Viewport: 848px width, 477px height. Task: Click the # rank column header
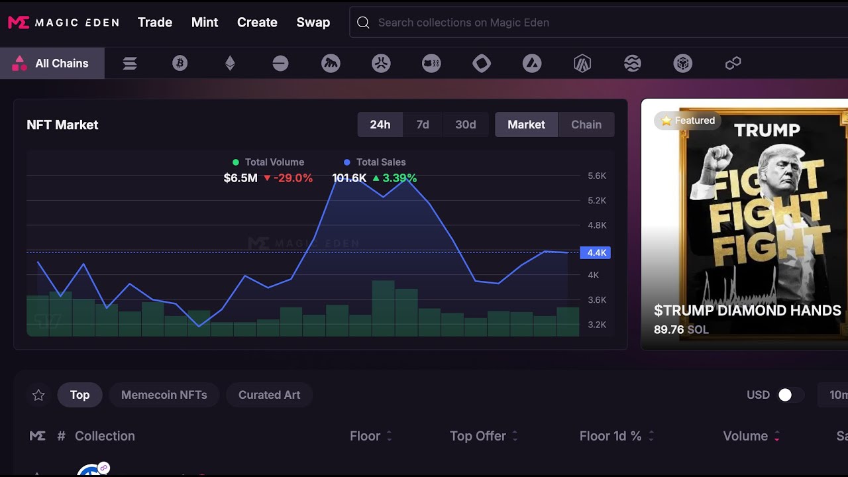point(61,436)
